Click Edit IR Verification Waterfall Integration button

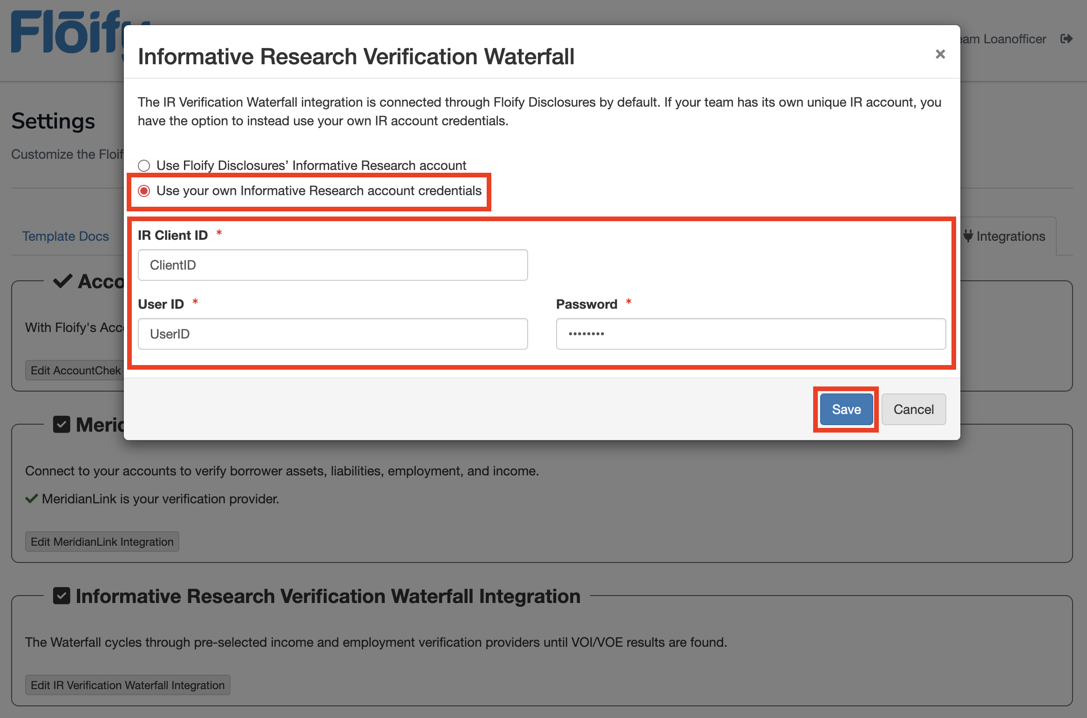click(x=128, y=685)
